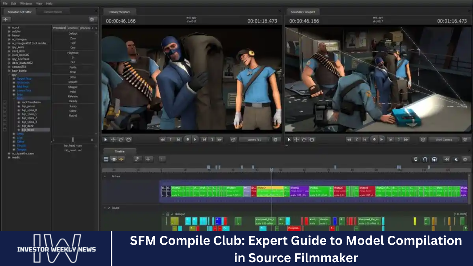Jump to end using Primary Viewport fast-forward icon
This screenshot has height=266, width=473.
(x=220, y=140)
